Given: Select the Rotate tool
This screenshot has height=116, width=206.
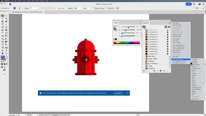Looking at the screenshot, I should [3, 33].
